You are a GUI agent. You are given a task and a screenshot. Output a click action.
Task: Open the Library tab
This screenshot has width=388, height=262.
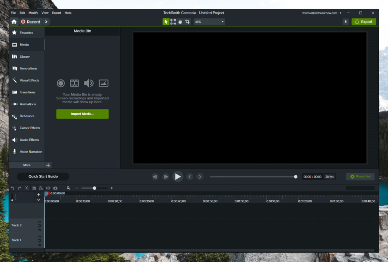tap(27, 56)
